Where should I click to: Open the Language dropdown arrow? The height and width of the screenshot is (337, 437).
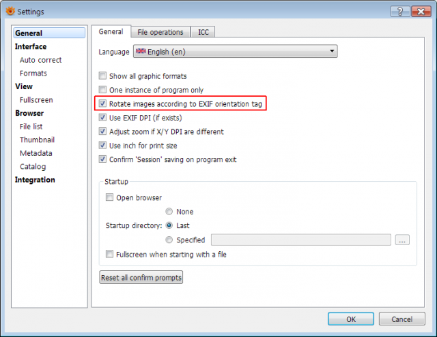(x=332, y=51)
